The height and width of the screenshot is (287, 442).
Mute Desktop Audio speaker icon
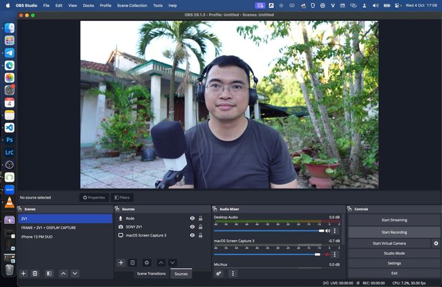pos(328,231)
